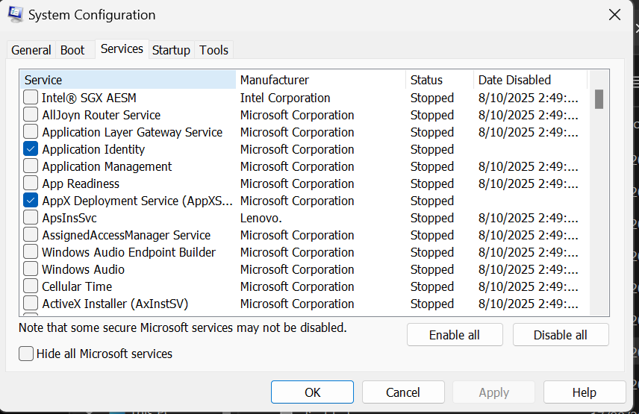Screen dimensions: 639x414
Task: Uncheck the Application Identity service
Action: pos(31,149)
